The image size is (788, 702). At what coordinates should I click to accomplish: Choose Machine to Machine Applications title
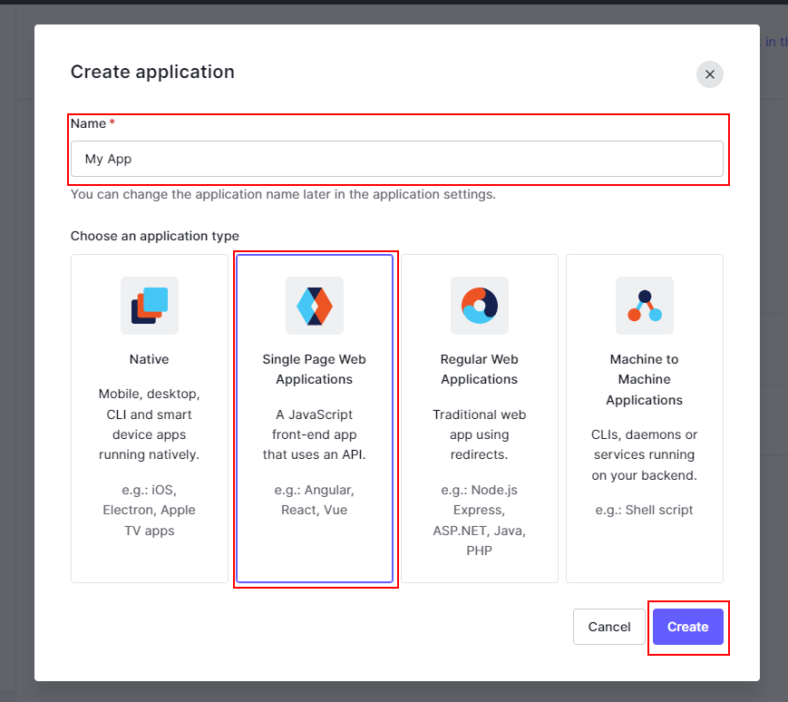click(x=644, y=379)
